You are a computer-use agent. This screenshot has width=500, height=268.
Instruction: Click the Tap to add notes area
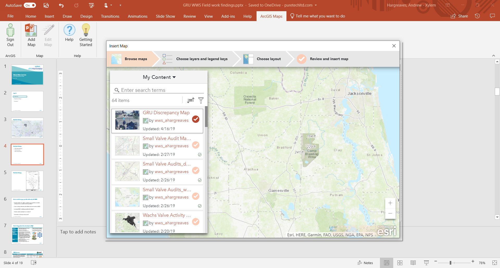78,232
